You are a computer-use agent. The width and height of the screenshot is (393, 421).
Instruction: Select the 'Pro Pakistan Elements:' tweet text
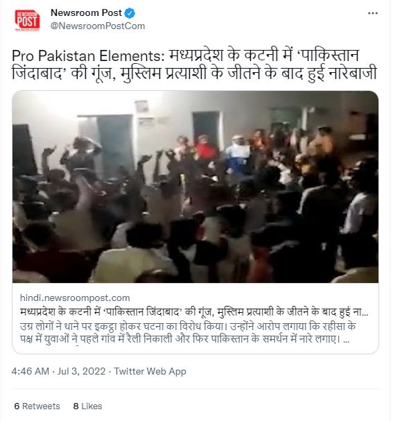click(88, 56)
